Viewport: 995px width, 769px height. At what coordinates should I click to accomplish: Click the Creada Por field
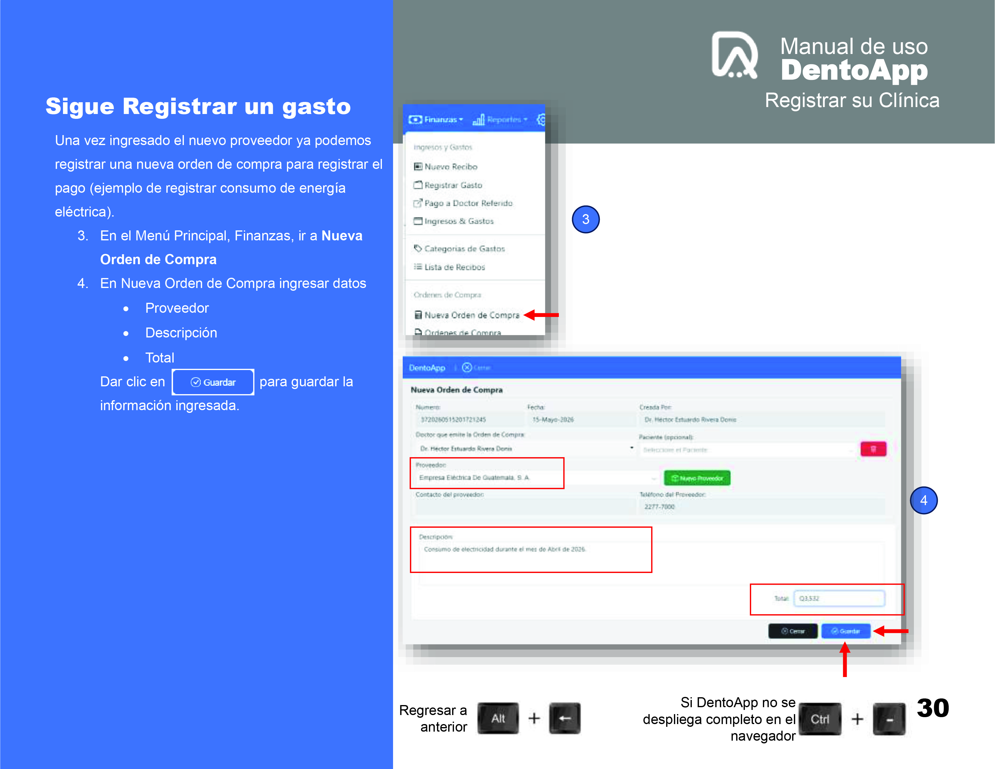[x=762, y=419]
